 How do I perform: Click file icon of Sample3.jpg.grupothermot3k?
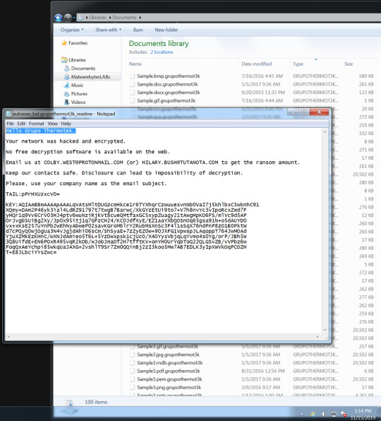click(132, 355)
